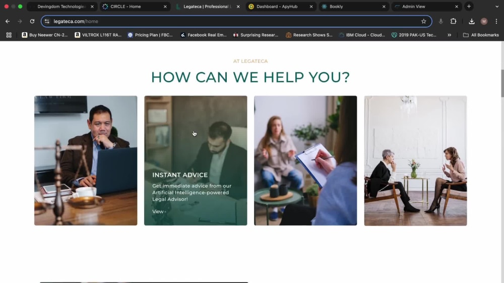Click the page vertical scrollbar thumb
Viewport: 504px width, 283px height.
(x=502, y=83)
